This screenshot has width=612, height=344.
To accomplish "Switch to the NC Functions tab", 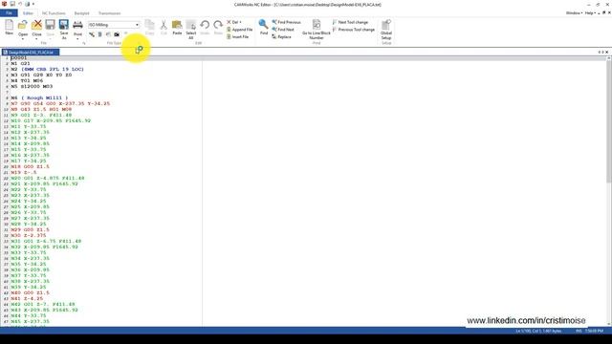I will click(54, 13).
